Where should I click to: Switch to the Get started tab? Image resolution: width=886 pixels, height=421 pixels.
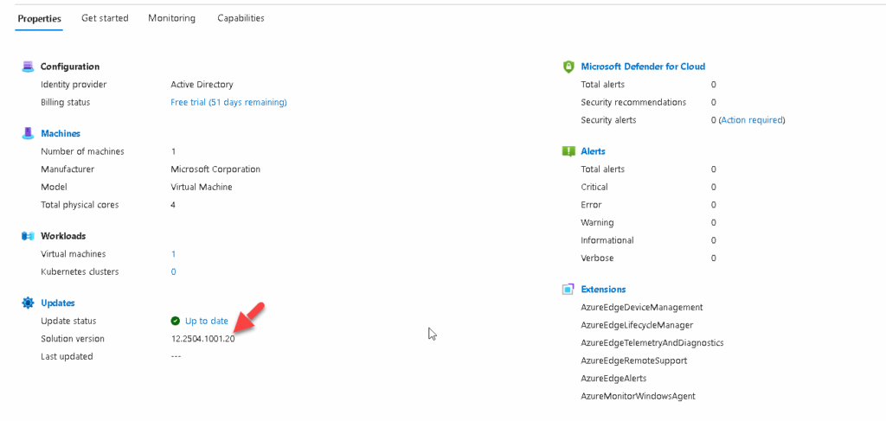[105, 18]
